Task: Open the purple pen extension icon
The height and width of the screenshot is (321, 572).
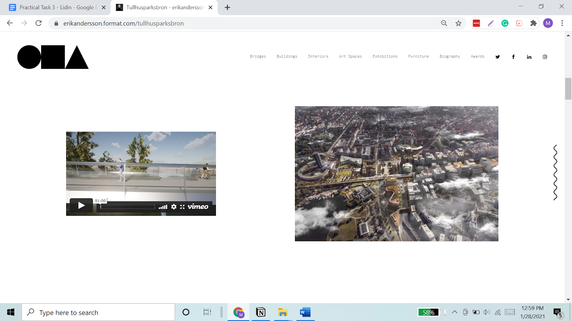Action: pos(490,23)
